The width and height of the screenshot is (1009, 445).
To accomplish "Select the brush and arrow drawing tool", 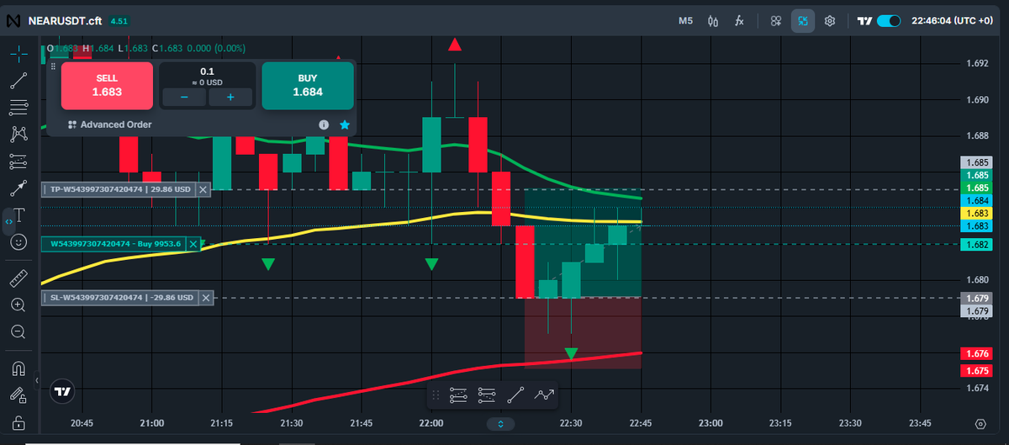I will tap(18, 188).
